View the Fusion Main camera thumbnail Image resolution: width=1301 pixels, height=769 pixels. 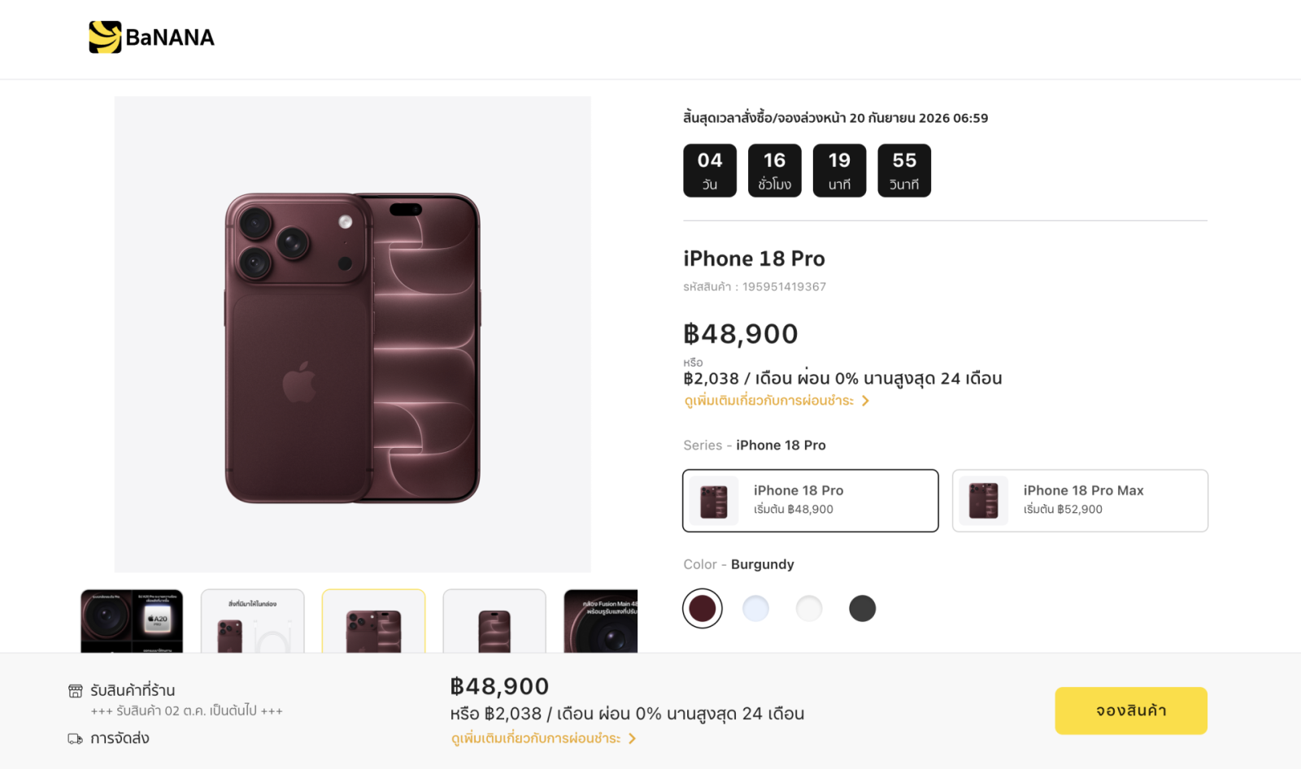click(601, 621)
